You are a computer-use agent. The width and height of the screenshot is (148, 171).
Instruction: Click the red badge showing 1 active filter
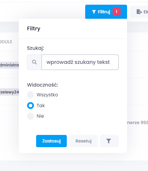click(x=117, y=12)
